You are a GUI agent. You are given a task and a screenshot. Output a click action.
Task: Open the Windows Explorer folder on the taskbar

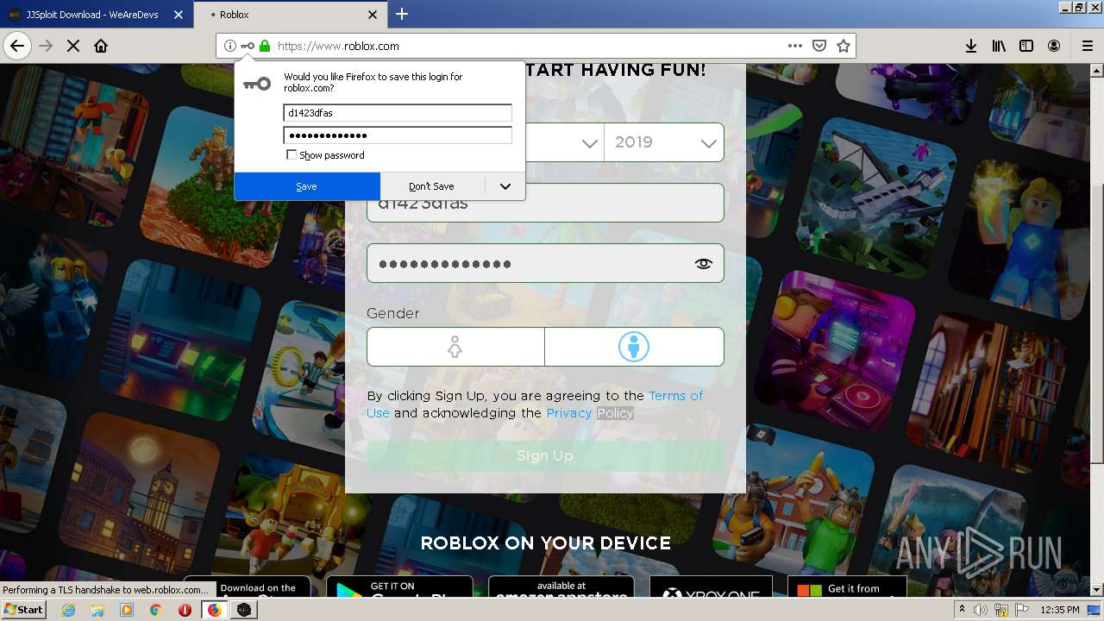97,610
